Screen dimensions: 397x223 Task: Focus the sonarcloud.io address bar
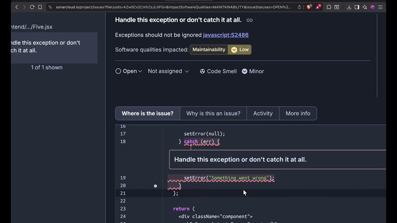pyautogui.click(x=173, y=7)
